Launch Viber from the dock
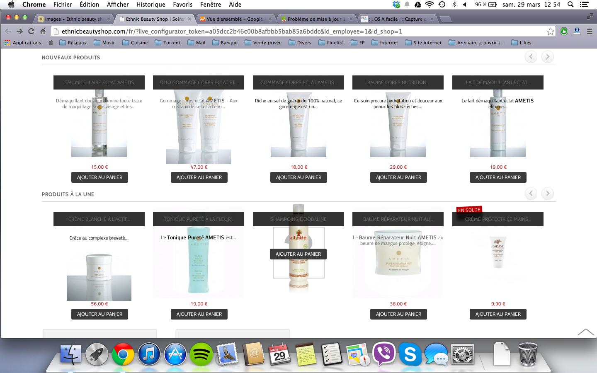This screenshot has height=373, width=597. tap(384, 354)
